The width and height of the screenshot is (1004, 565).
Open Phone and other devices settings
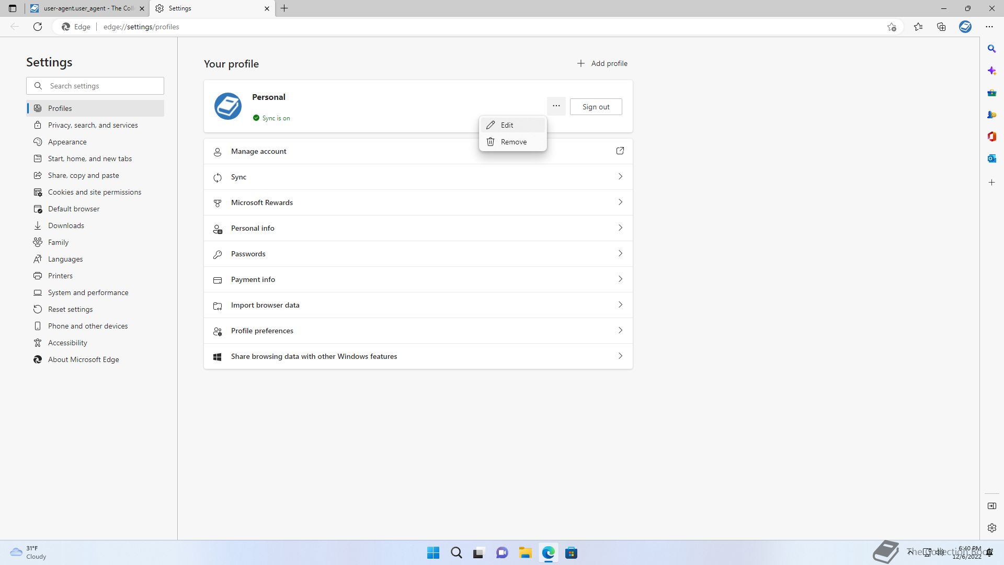click(x=95, y=326)
